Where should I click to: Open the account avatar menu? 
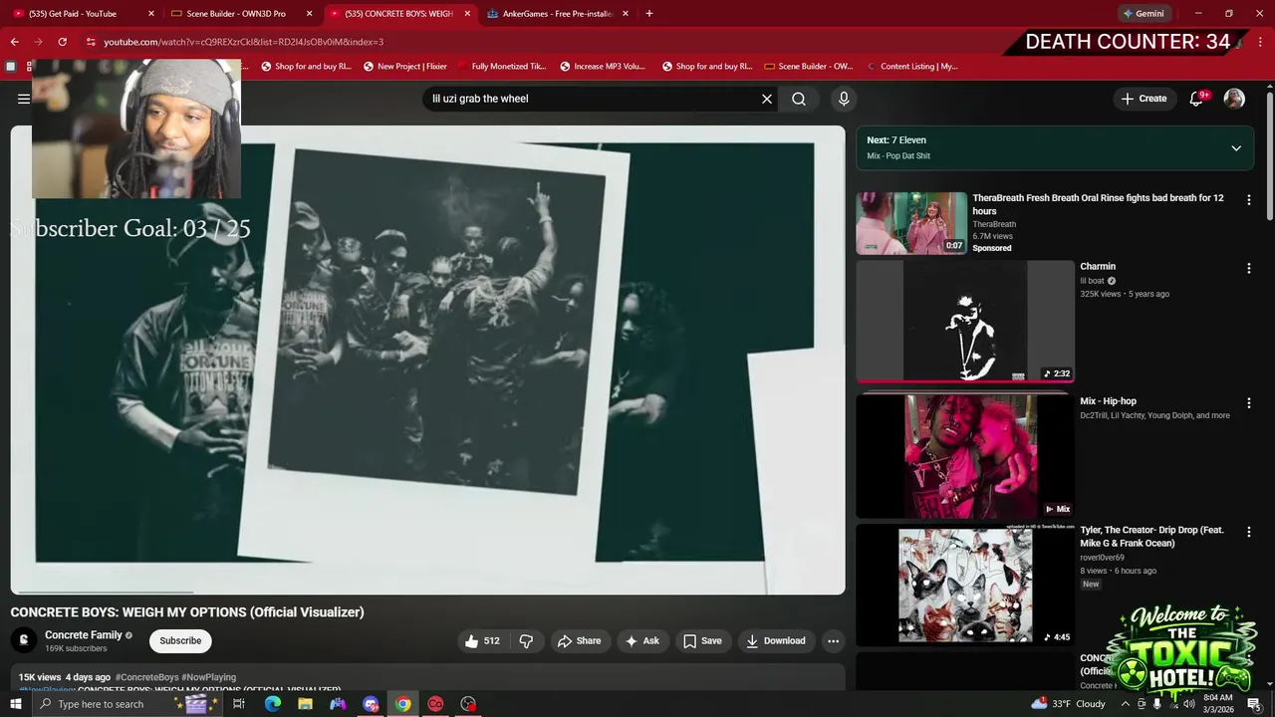click(1234, 99)
